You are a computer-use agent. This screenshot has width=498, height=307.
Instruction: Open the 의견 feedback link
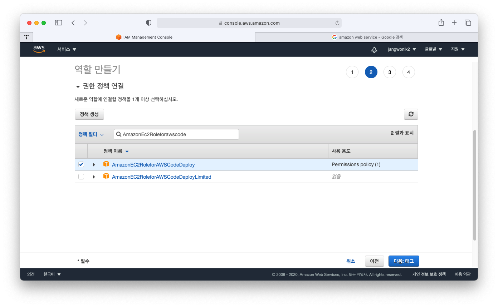pos(31,274)
